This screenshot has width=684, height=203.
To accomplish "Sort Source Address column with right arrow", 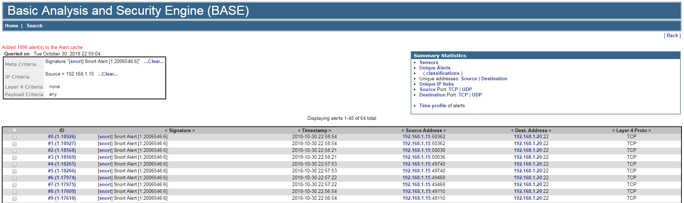I will (445, 131).
